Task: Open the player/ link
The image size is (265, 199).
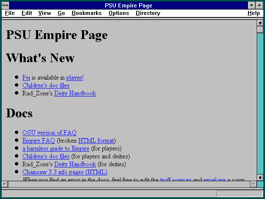Action: 75,78
